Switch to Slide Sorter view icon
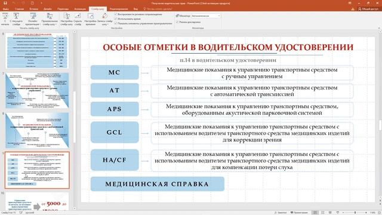The width and height of the screenshot is (382, 215). pyautogui.click(x=323, y=213)
